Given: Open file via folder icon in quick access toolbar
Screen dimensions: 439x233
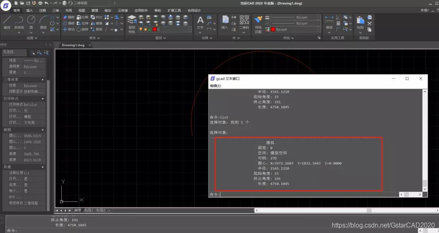Looking at the screenshot, I should 22,3.
